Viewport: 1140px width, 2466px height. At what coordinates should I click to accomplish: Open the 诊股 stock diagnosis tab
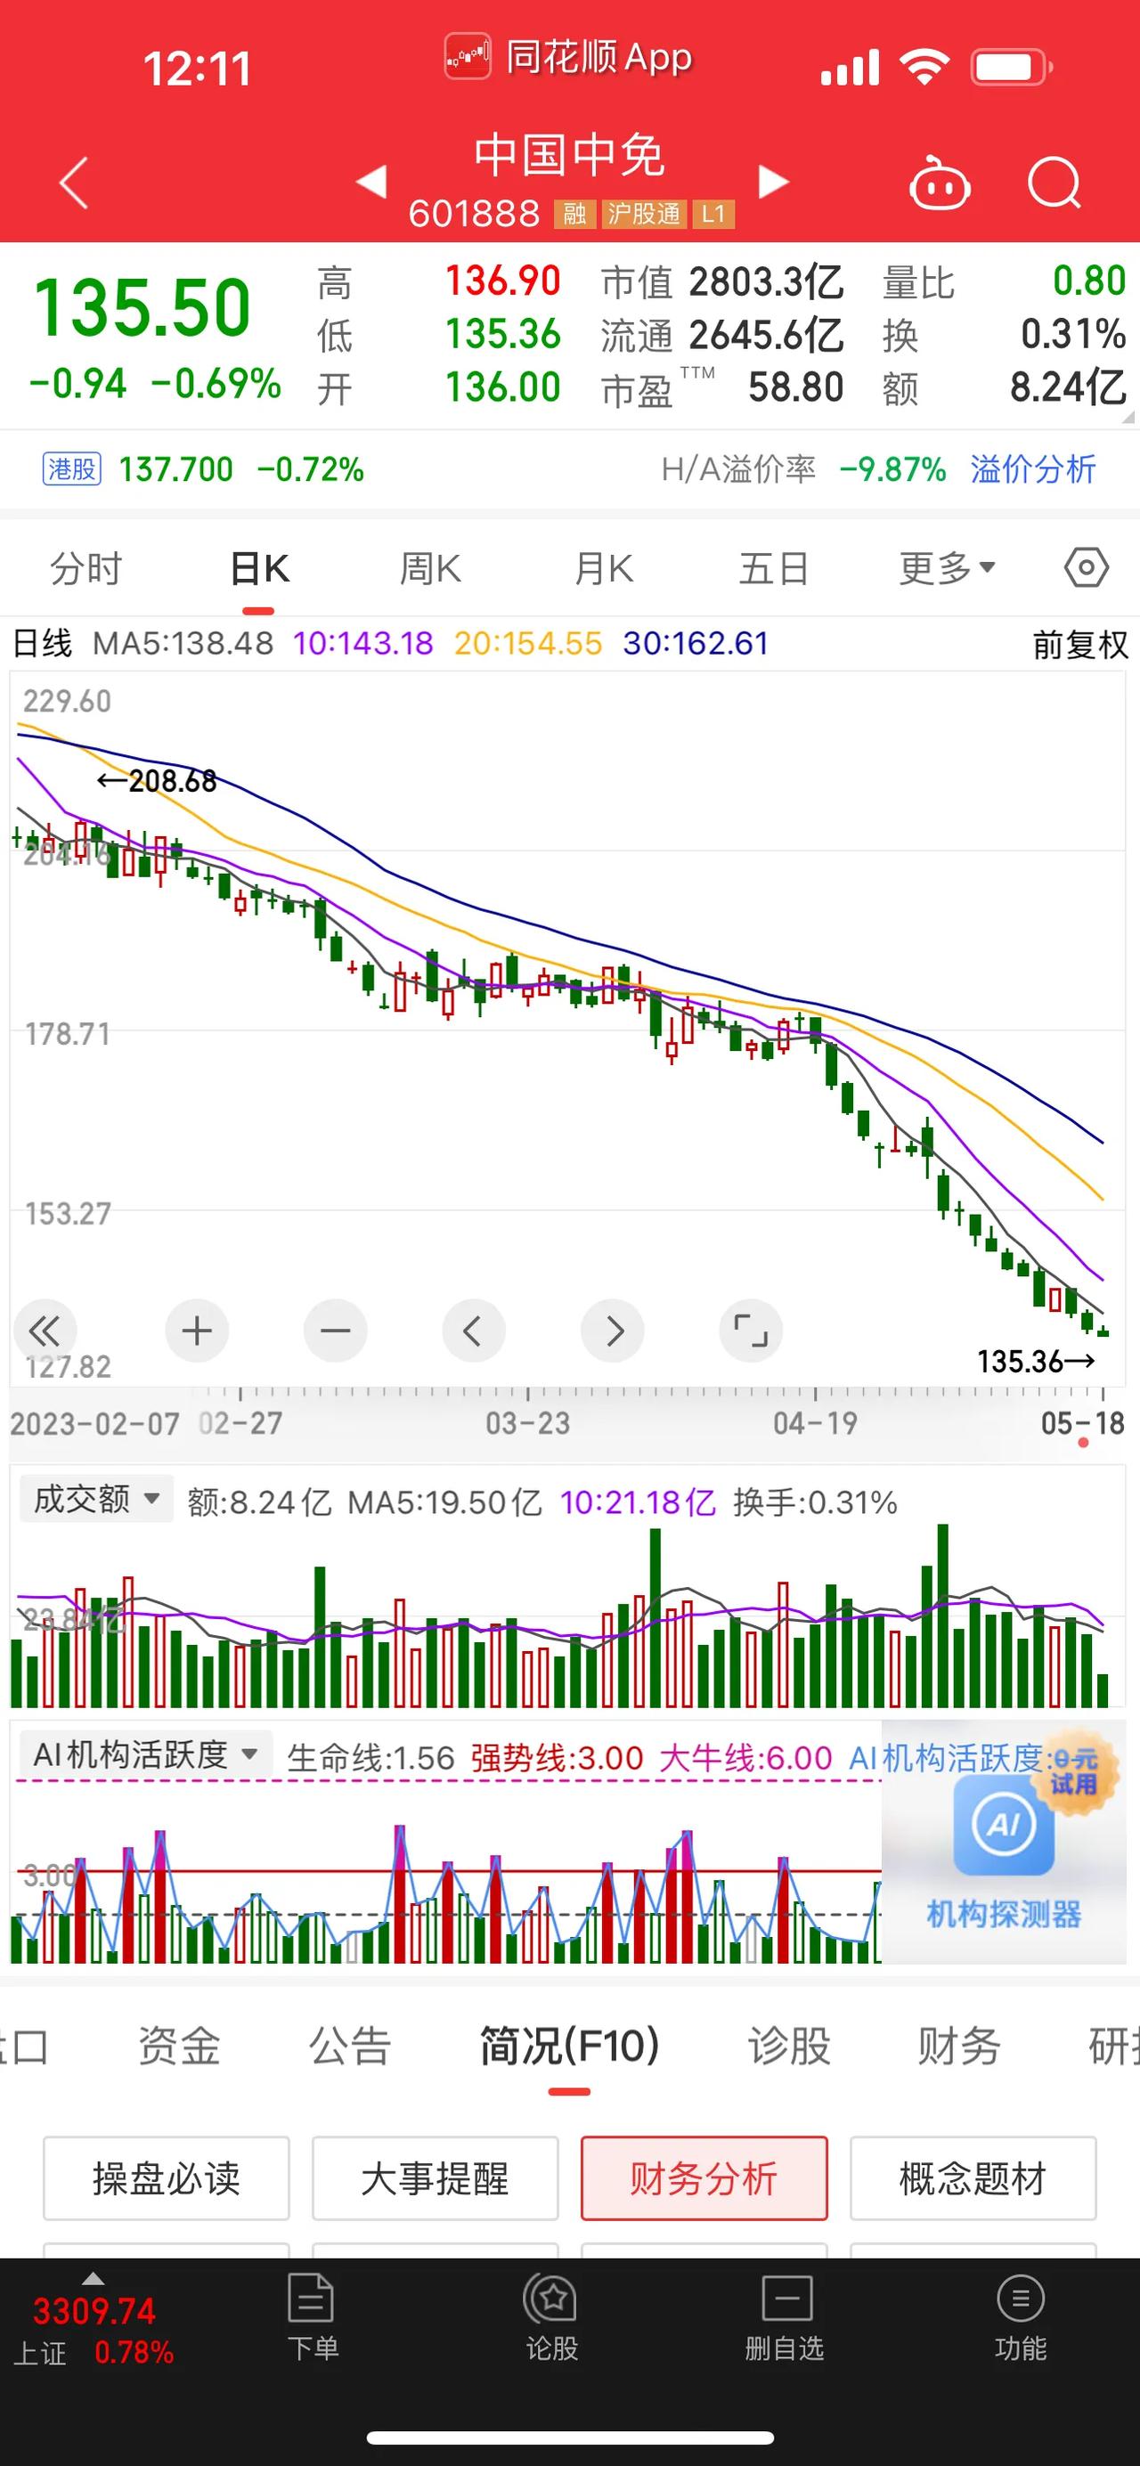(x=789, y=2046)
